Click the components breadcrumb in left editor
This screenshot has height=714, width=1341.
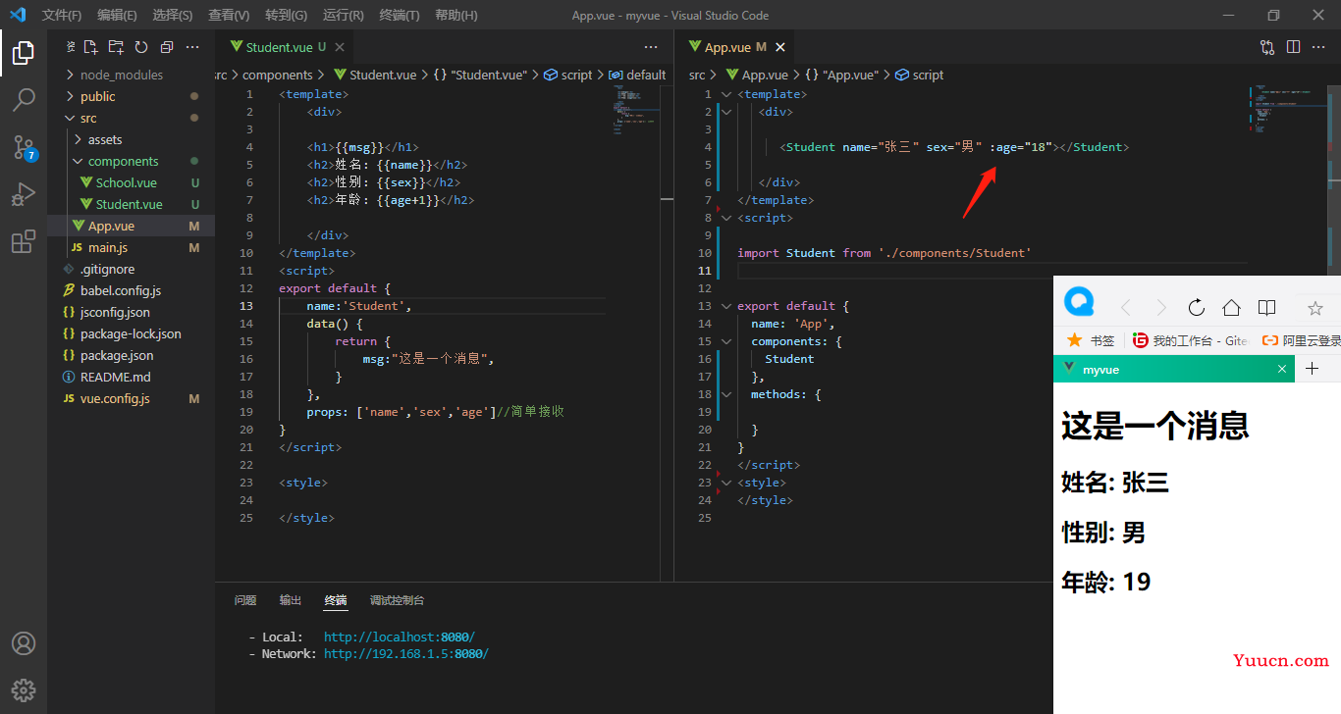click(278, 75)
